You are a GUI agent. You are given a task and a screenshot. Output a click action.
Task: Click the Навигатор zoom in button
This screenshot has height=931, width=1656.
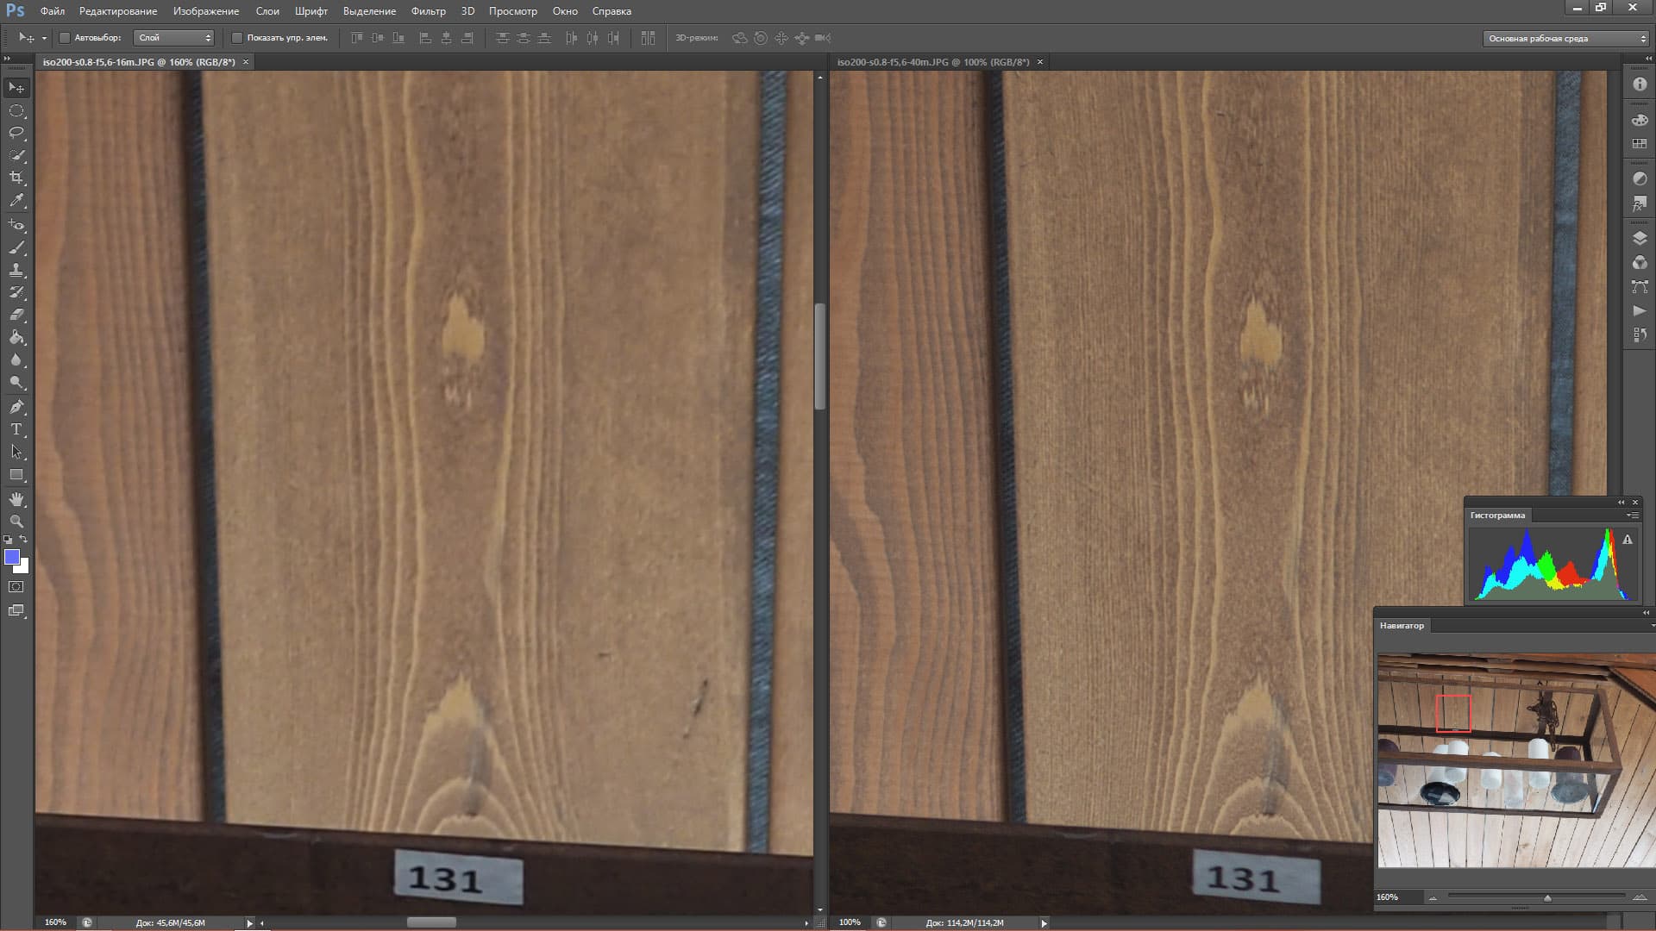[x=1640, y=898]
